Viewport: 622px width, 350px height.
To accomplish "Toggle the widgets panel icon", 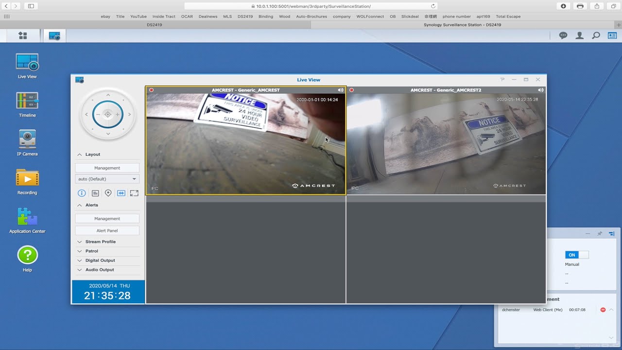I will (612, 35).
